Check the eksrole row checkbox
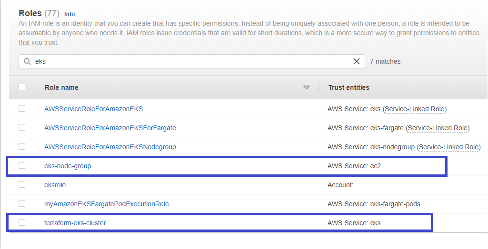Viewport: 488px width, 249px height. click(22, 184)
